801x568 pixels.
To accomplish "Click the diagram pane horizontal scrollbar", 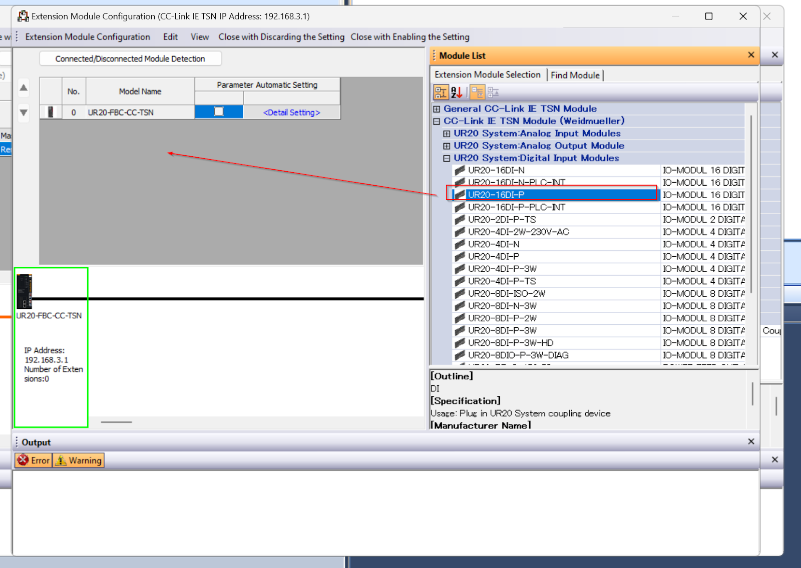I will pos(117,422).
